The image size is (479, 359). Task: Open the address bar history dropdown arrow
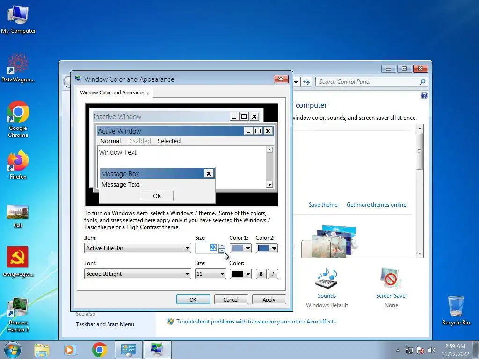point(296,82)
